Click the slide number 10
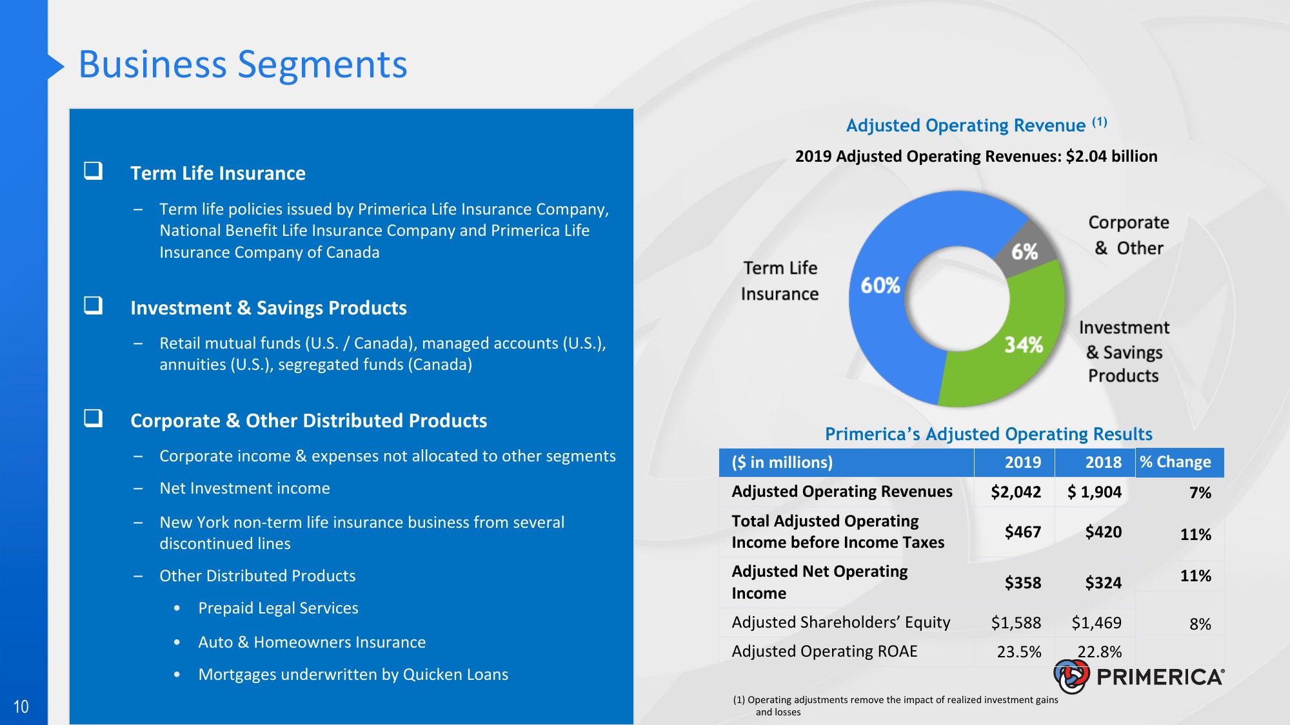 coord(21,707)
